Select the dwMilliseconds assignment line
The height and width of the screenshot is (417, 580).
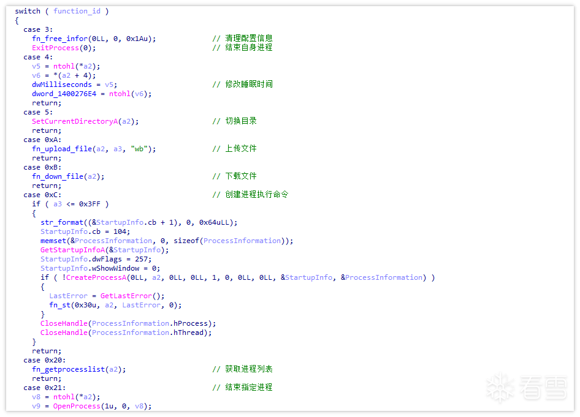click(74, 85)
